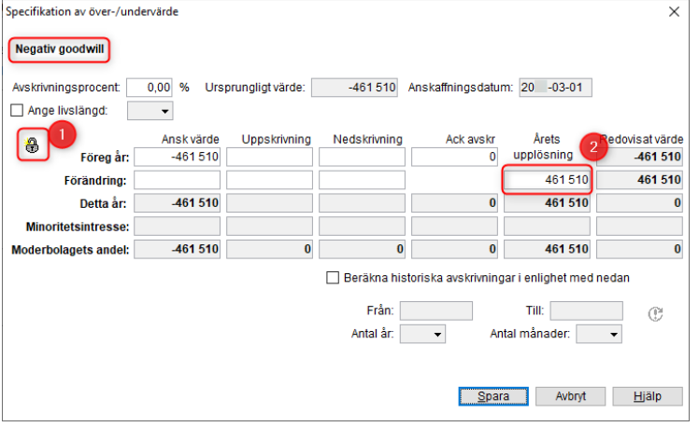Image resolution: width=699 pixels, height=427 pixels.
Task: Click the Föreg år Ack avskr field
Action: pyautogui.click(x=454, y=157)
